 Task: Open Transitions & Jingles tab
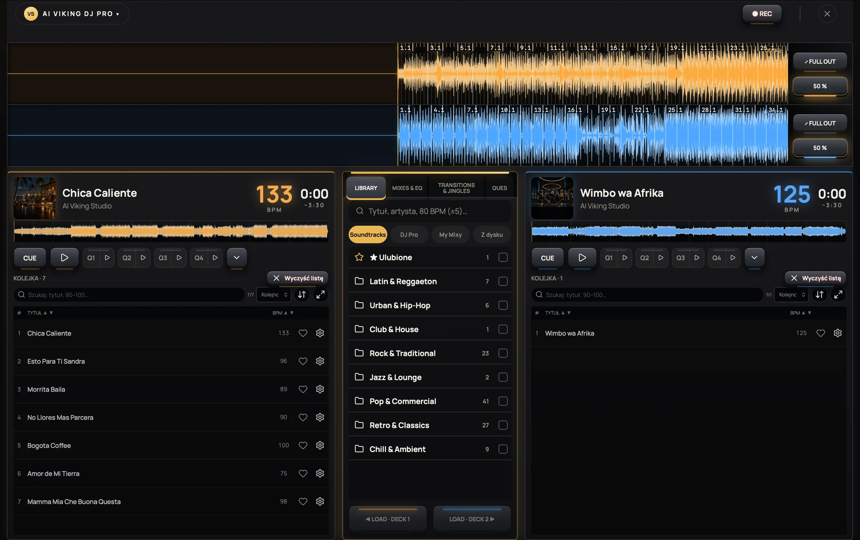[456, 188]
